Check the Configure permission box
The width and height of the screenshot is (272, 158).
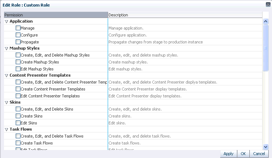(x=18, y=35)
